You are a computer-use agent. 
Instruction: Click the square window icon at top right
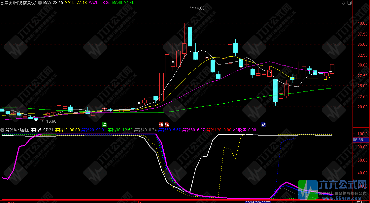click(349, 3)
